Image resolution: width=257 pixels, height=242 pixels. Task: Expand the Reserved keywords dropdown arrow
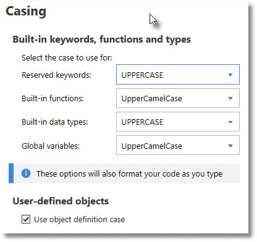point(230,75)
